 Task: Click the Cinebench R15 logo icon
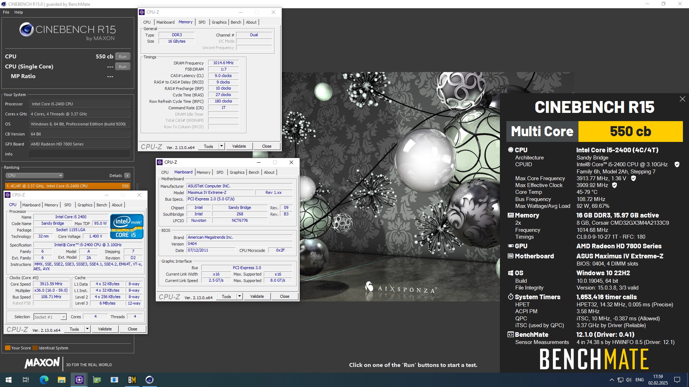[27, 30]
